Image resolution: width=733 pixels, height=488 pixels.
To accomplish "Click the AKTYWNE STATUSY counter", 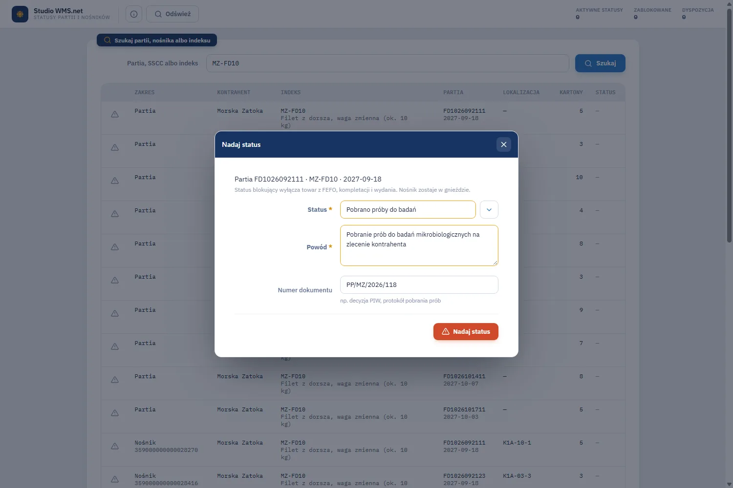I will (x=599, y=14).
